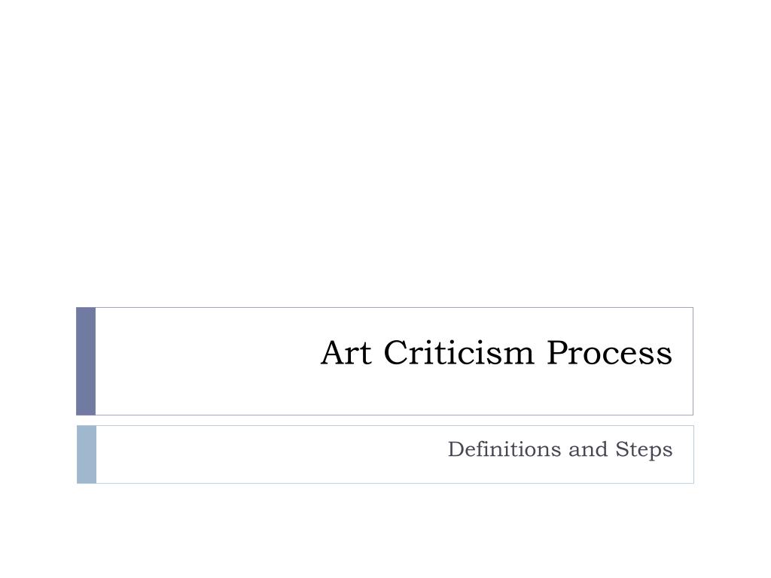Viewport: 771px width, 578px height.
Task: Select the light blue accent bar beside subtitle
Action: click(x=87, y=455)
